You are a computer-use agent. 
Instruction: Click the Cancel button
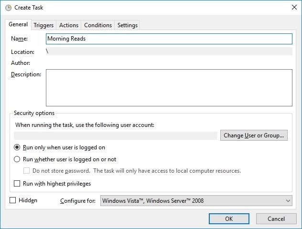[x=276, y=219]
